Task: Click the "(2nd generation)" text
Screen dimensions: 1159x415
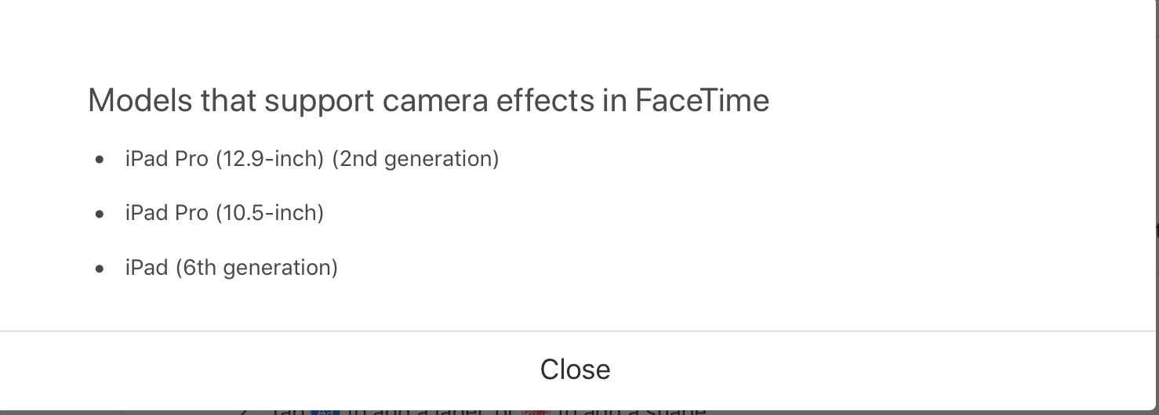Action: tap(415, 159)
